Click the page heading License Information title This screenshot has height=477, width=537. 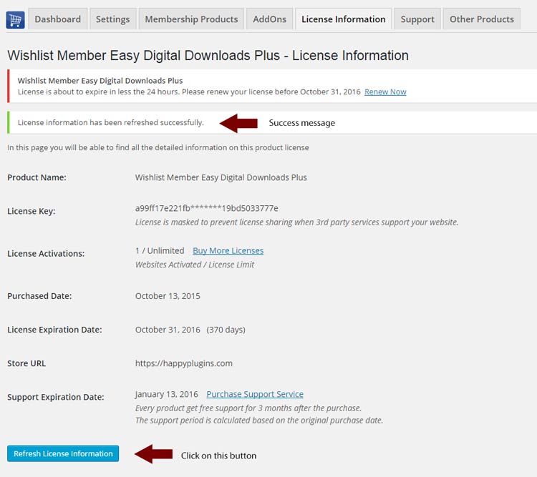tap(208, 56)
